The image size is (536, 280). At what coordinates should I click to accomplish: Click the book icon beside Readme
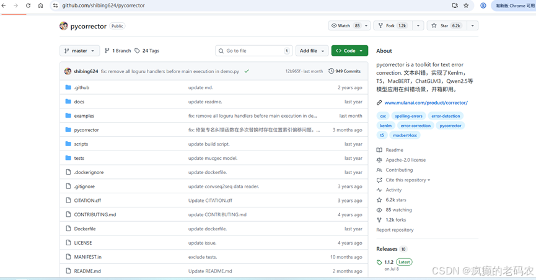(379, 150)
